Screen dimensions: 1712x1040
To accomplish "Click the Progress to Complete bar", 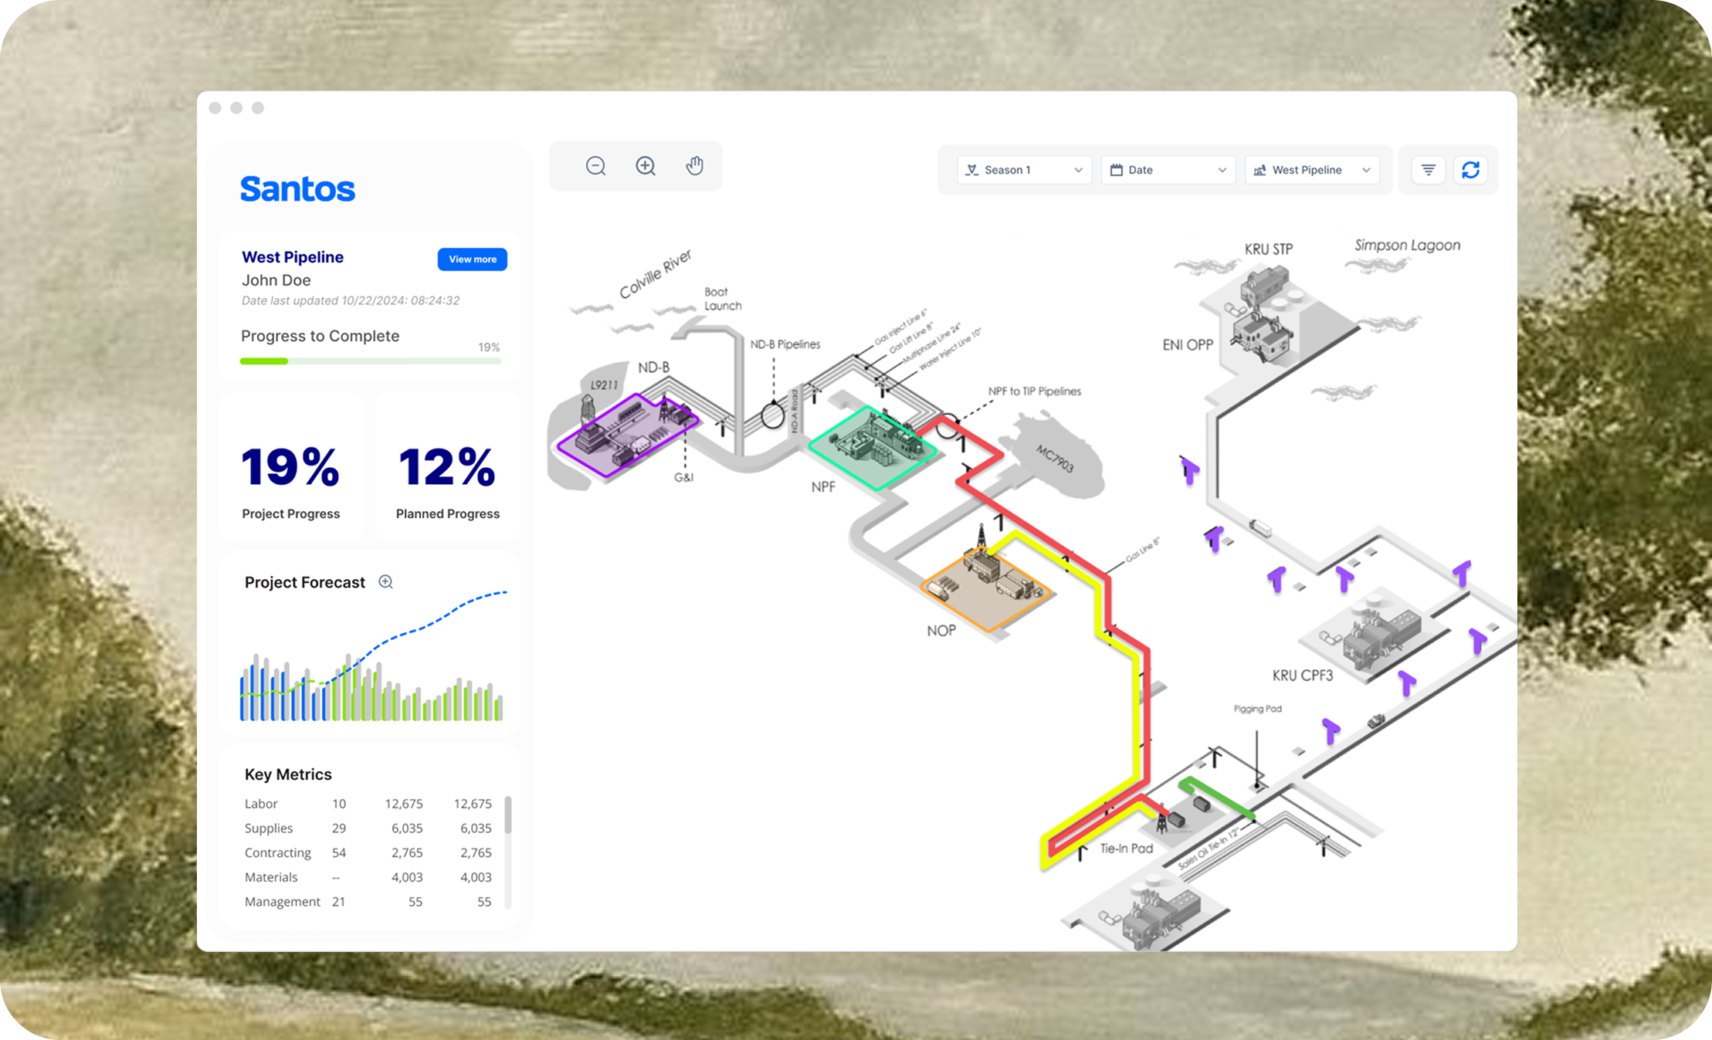I will (370, 361).
